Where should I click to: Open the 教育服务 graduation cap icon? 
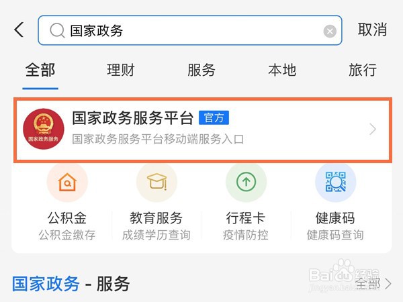(156, 182)
